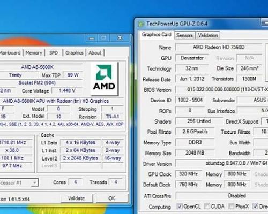The width and height of the screenshot is (268, 214).
Task: Switch to the Graphics tab in CPU-Z
Action: 75,53
